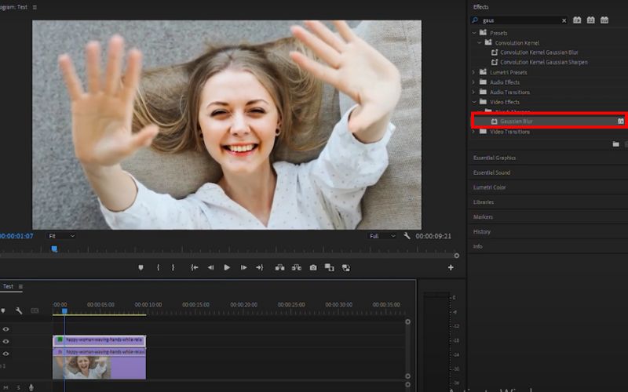This screenshot has height=392, width=628.
Task: Click the Program monitor zoom scroll handle
Action: tap(457, 256)
